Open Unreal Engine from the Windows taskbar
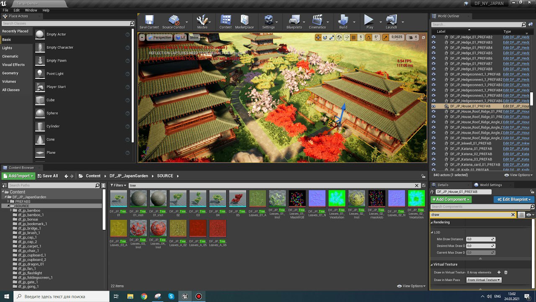Screen dimensions: 536x302 pyautogui.click(x=185, y=296)
